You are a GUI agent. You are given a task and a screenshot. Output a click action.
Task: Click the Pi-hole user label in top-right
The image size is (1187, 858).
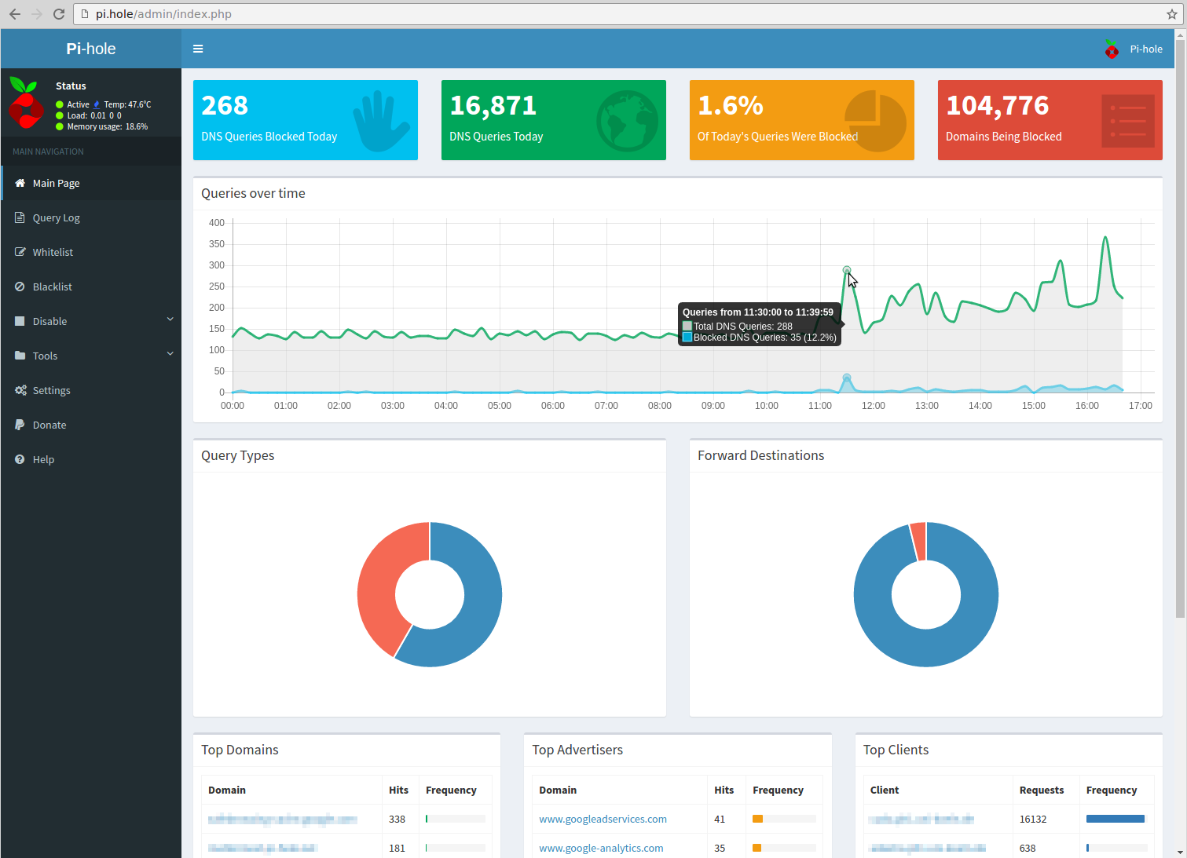[x=1146, y=49]
